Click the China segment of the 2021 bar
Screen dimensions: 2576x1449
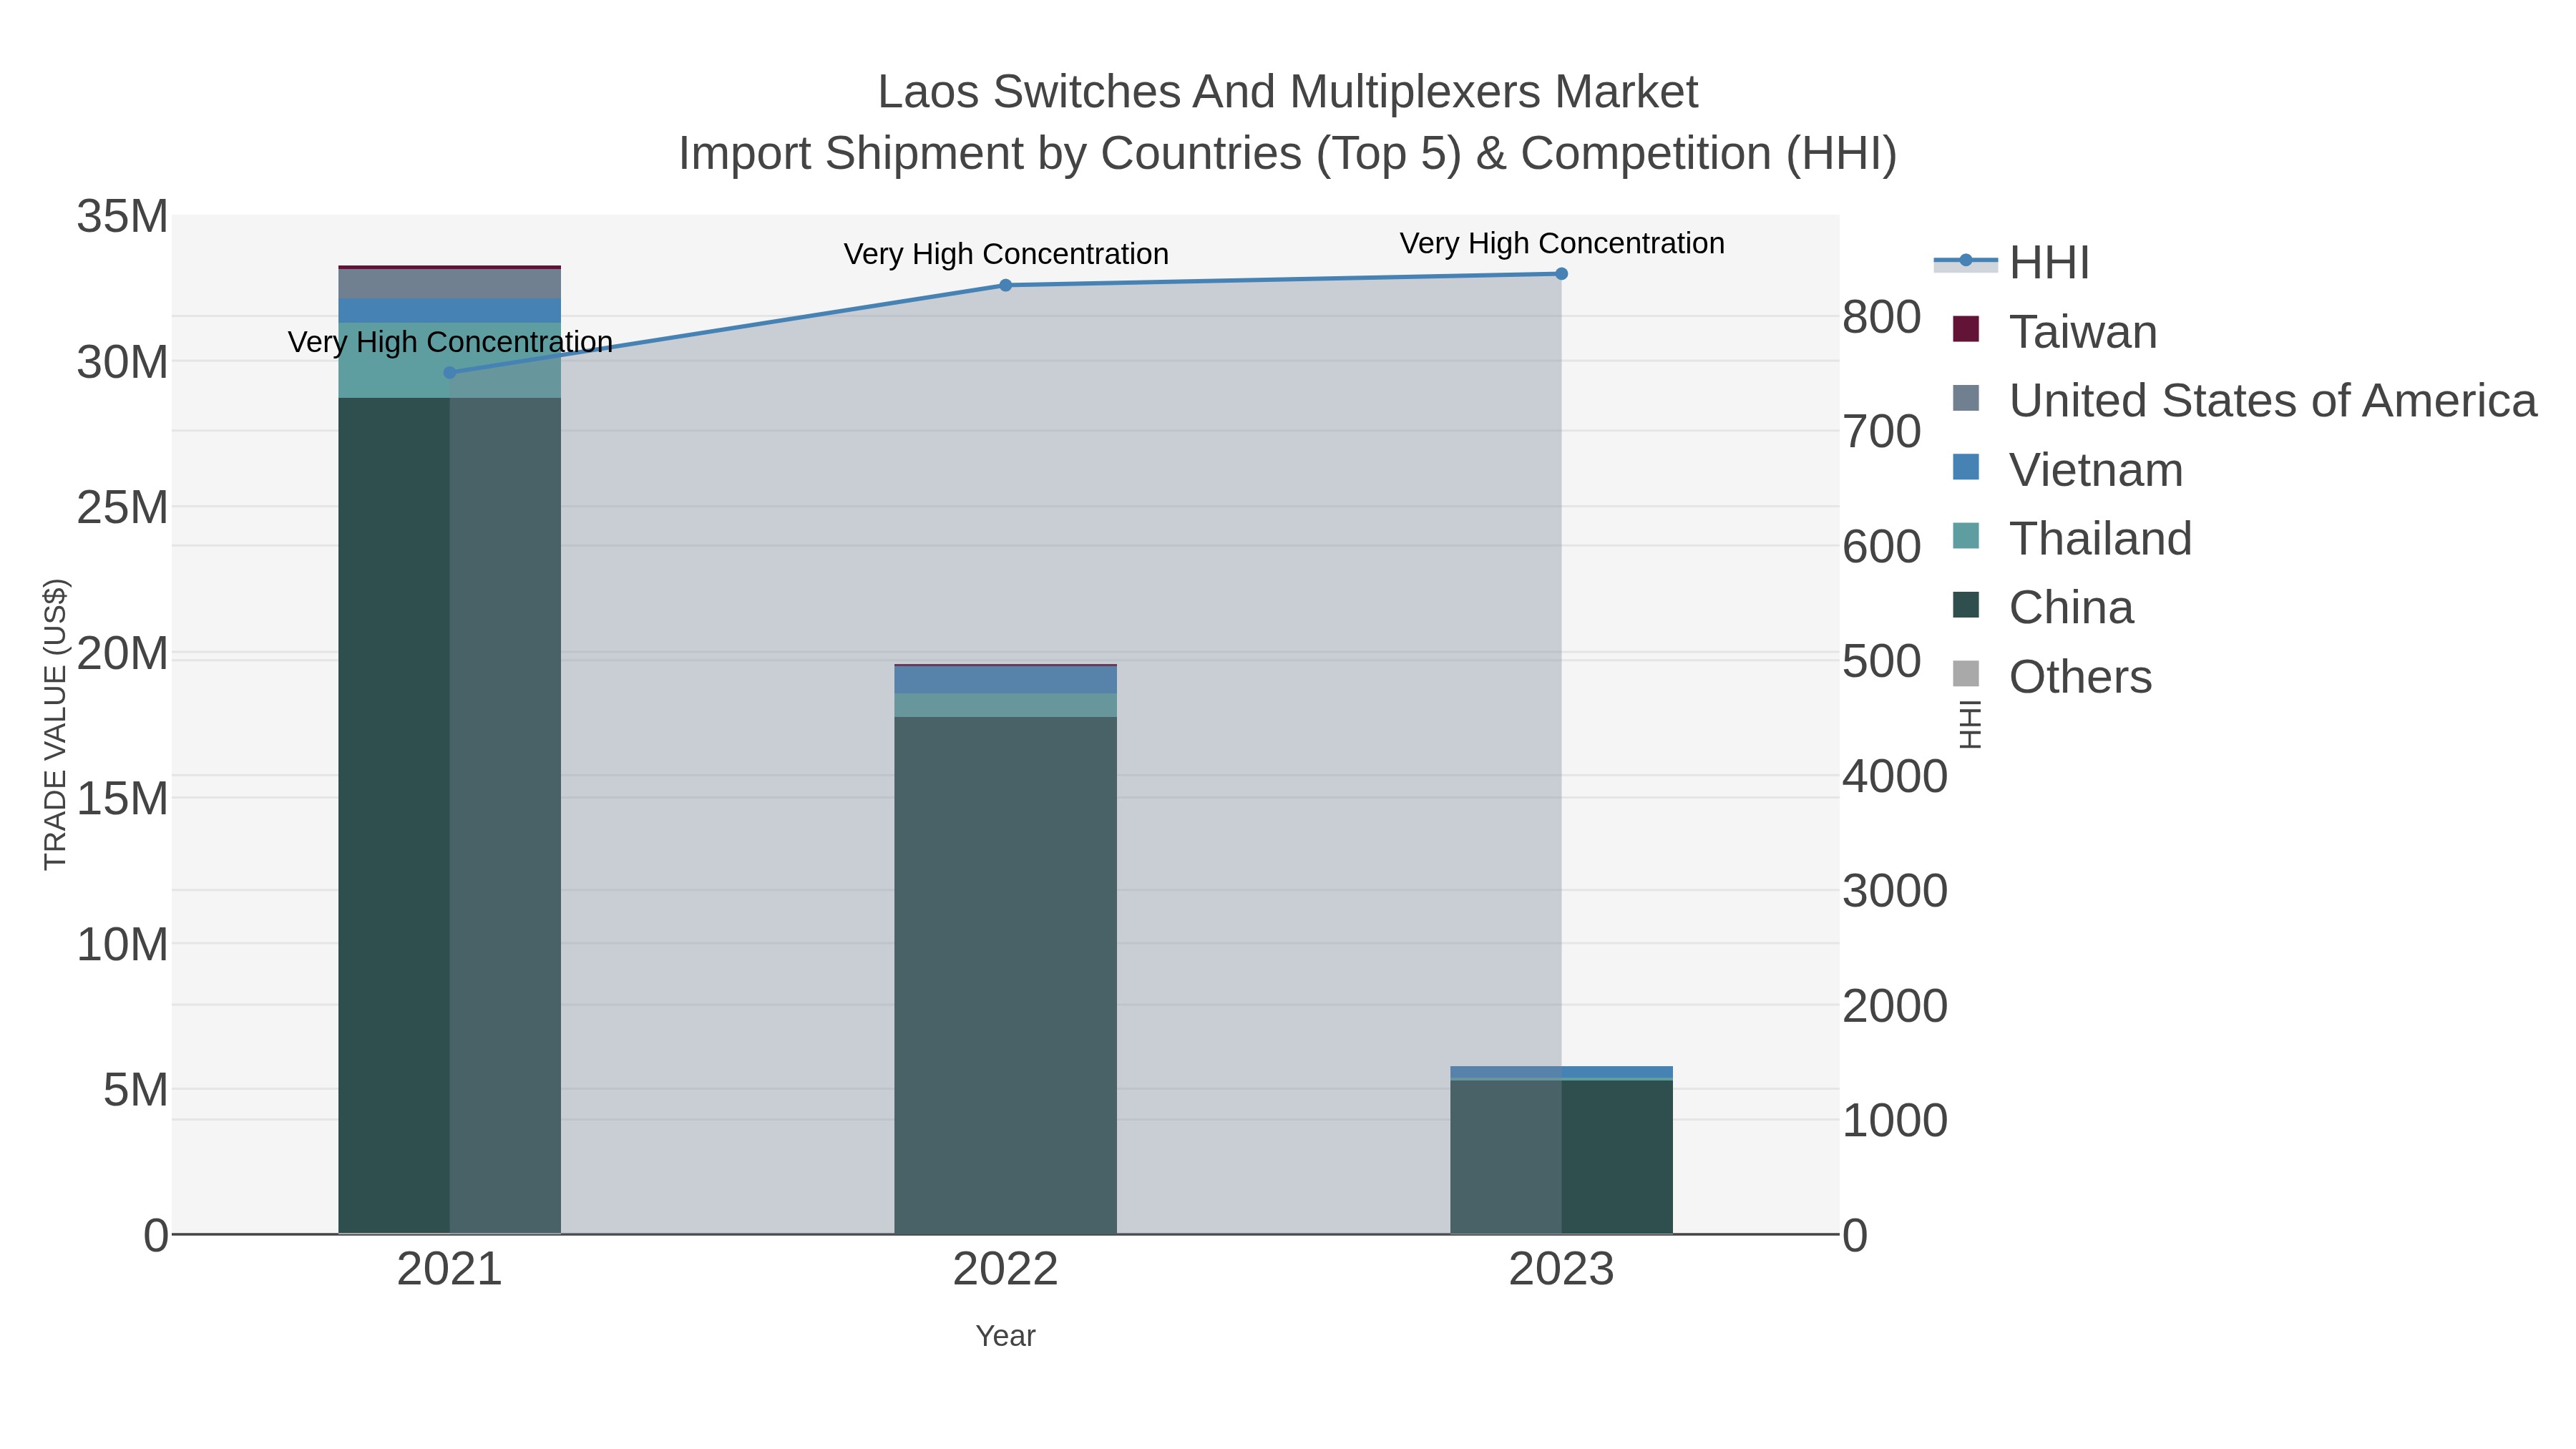click(449, 816)
